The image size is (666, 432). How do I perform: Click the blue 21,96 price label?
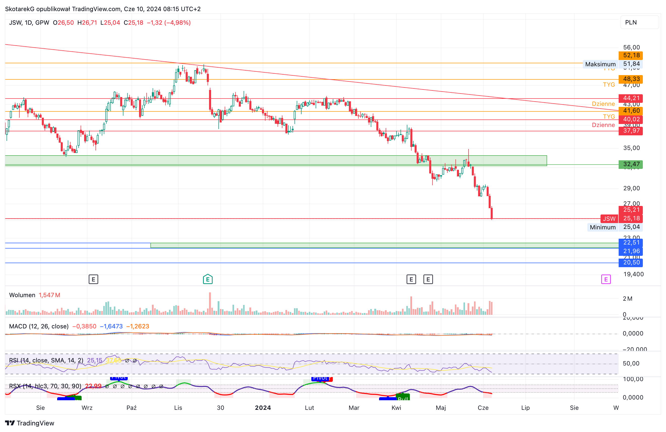631,252
